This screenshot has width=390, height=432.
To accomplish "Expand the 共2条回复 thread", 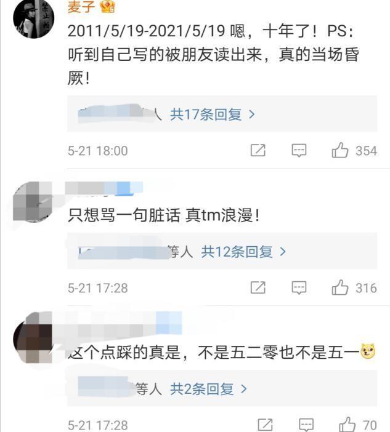I will [x=208, y=389].
